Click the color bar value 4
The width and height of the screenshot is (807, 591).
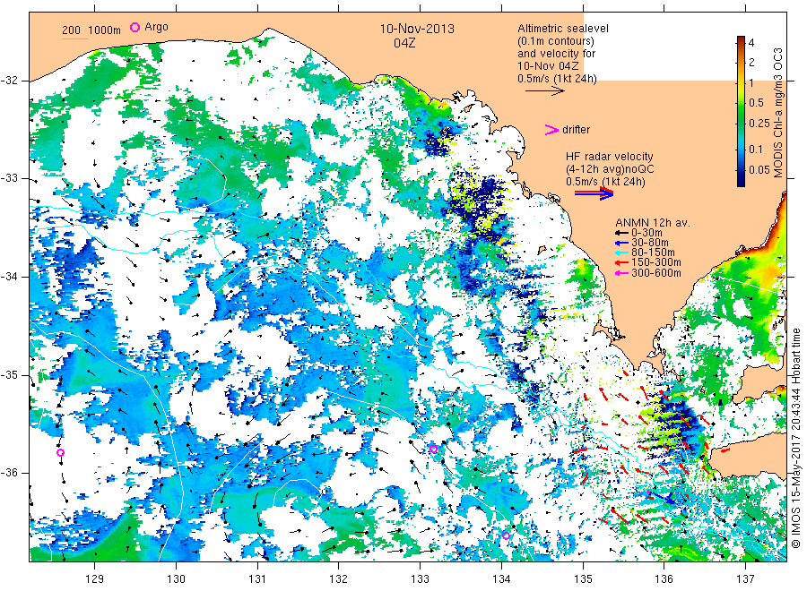tap(751, 43)
